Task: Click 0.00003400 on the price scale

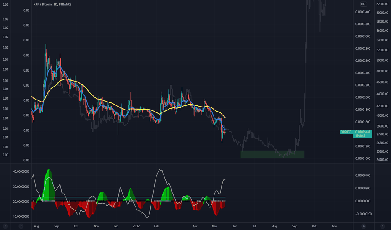Action: point(362,12)
